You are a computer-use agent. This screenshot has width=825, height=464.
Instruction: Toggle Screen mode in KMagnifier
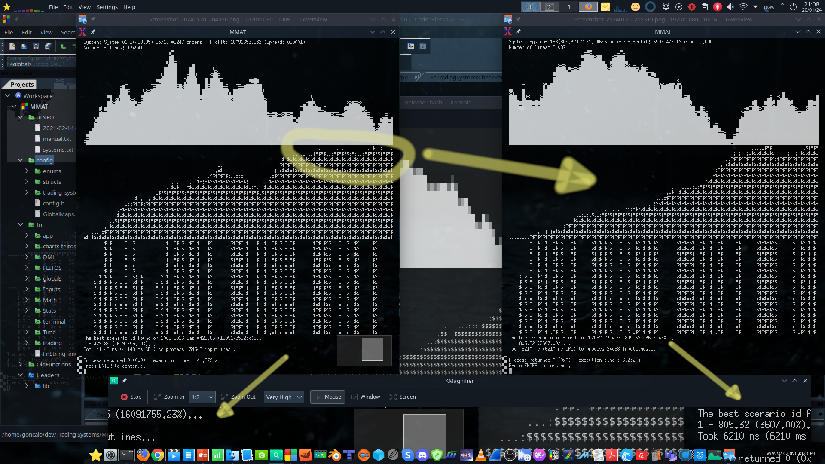click(403, 397)
